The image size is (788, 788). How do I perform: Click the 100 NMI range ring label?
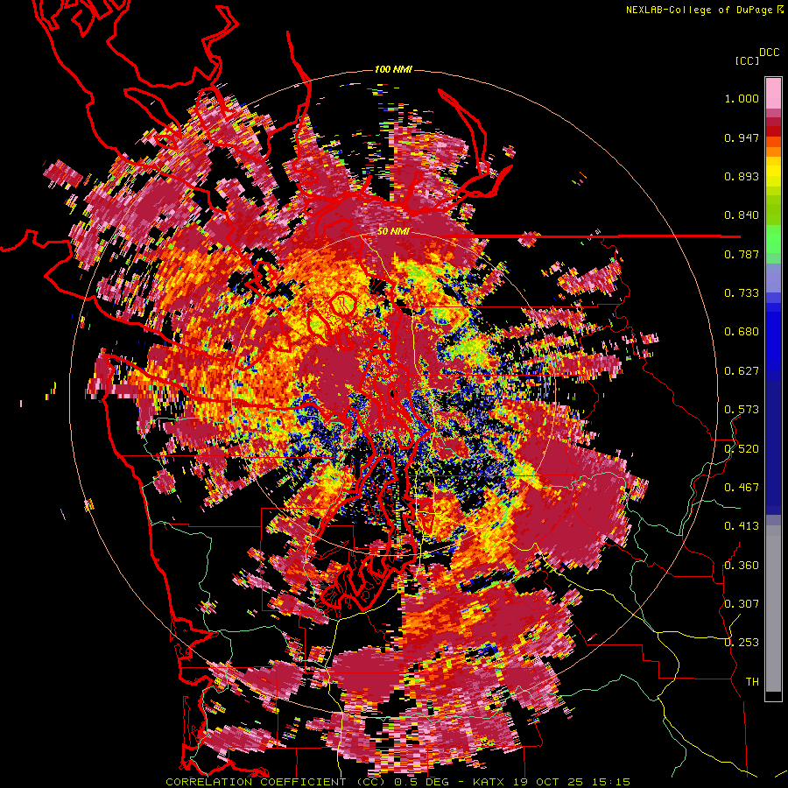click(x=393, y=69)
